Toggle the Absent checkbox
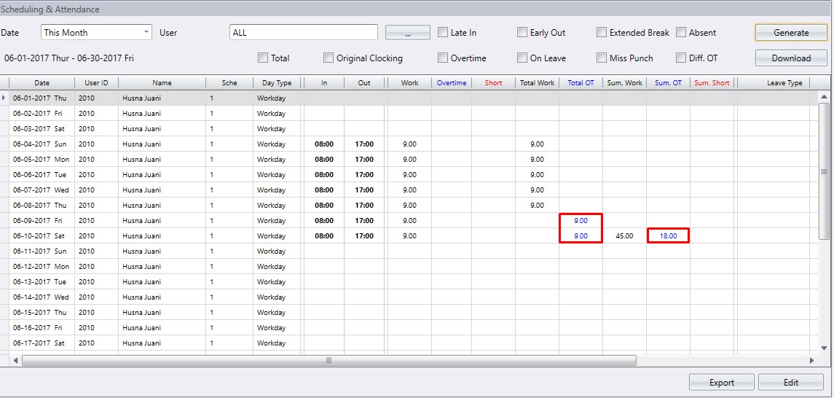 tap(681, 33)
